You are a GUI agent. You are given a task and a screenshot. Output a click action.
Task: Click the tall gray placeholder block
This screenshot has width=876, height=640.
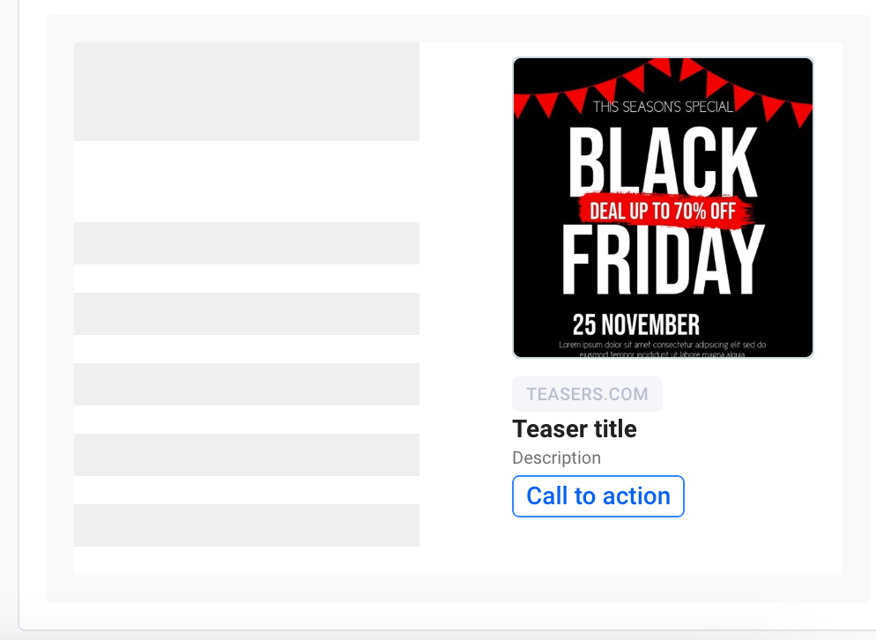tap(247, 92)
